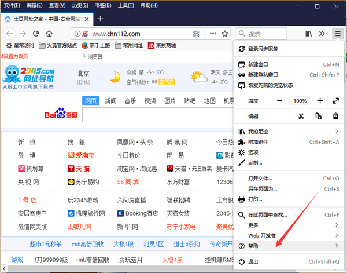Open 工具(T) menu bar item
This screenshot has width=347, height=273.
pyautogui.click(x=125, y=6)
